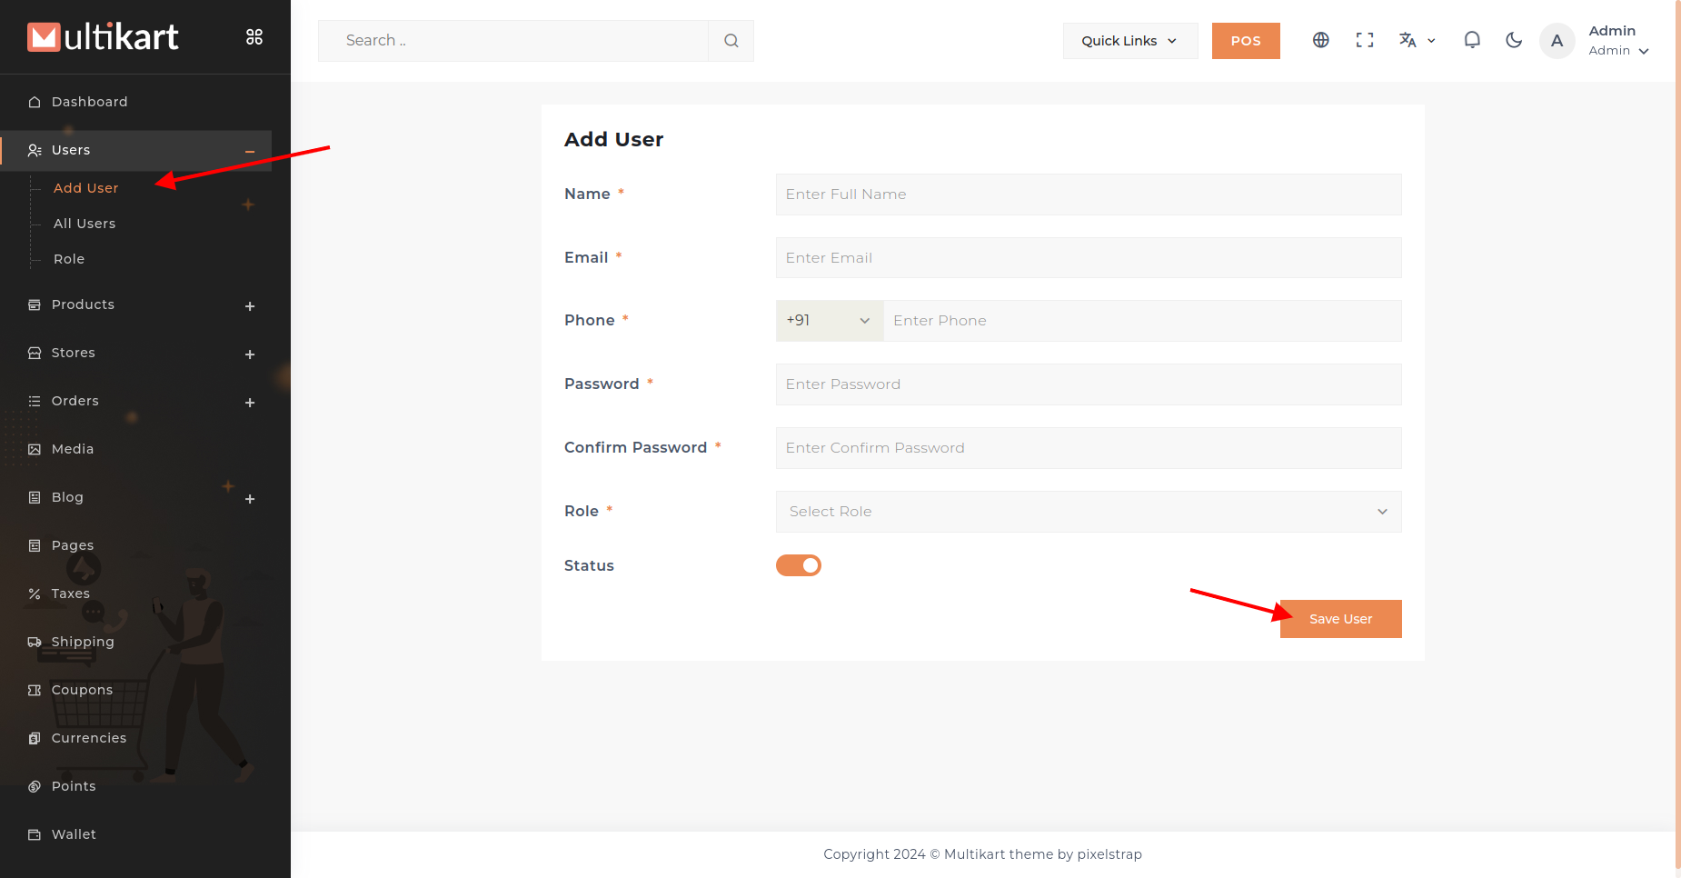
Task: Open the Admin profile menu
Action: click(x=1617, y=41)
